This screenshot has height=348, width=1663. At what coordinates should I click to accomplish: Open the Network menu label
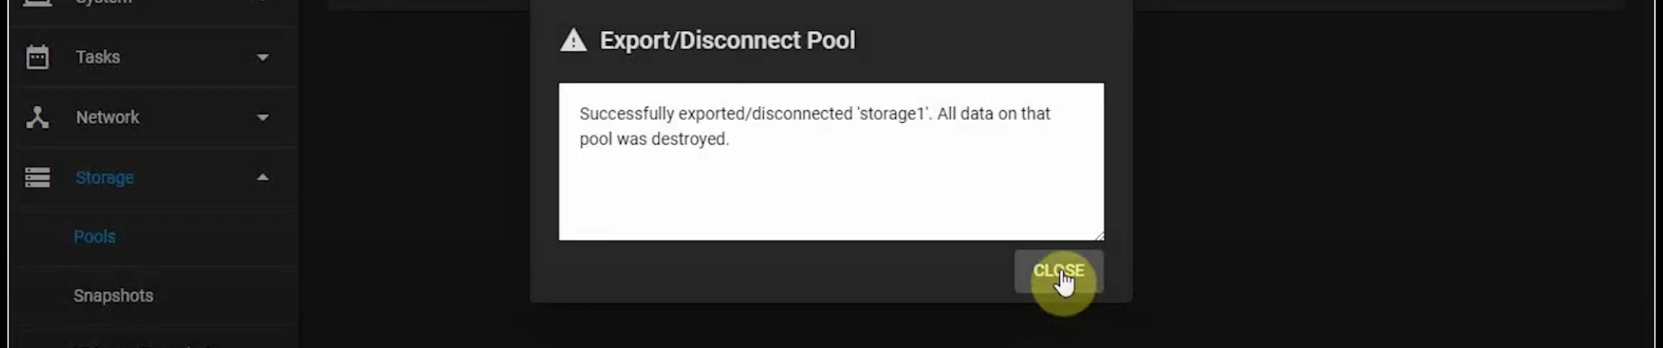pos(107,117)
